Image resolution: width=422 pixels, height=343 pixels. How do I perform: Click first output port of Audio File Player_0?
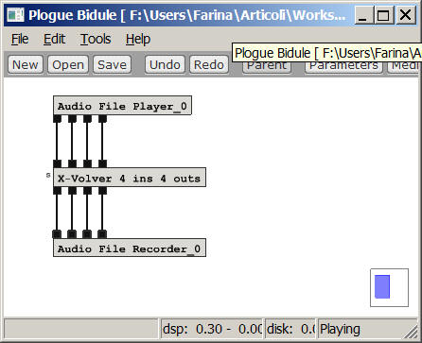pos(57,118)
